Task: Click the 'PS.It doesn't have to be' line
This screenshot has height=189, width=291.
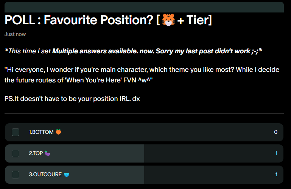Action: click(72, 98)
